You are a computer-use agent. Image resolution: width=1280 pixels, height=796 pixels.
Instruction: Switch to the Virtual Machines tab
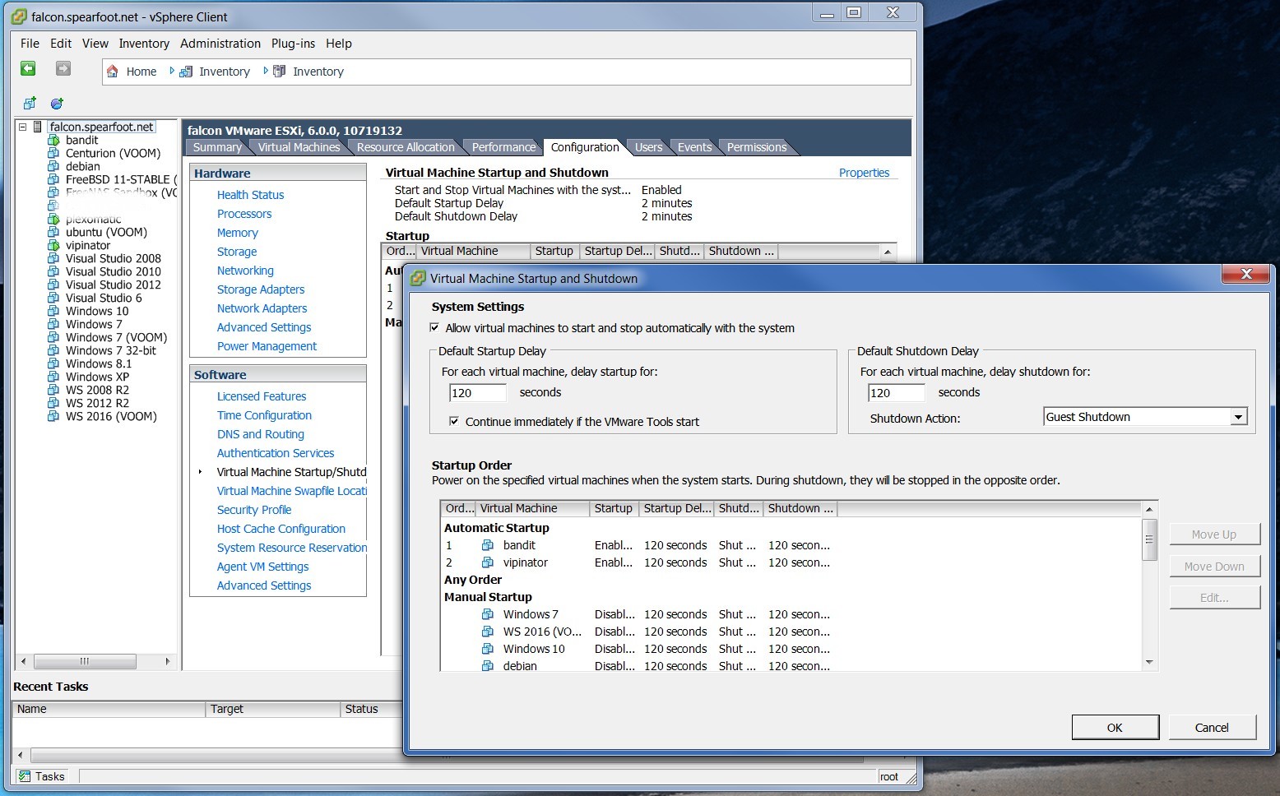299,147
